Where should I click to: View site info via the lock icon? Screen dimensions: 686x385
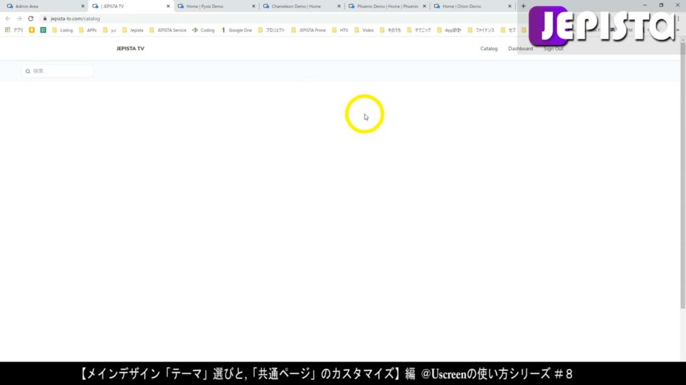pos(45,19)
